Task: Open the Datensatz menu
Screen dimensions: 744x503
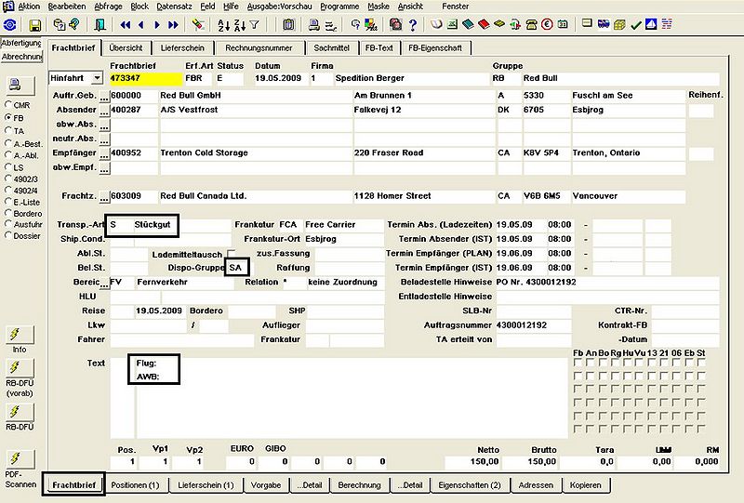Action: click(x=174, y=7)
